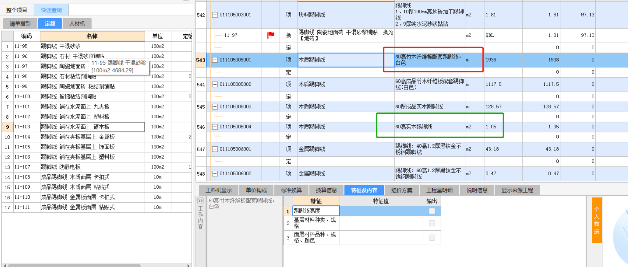
Task: Select quota 11-103 铺在水泥面上 硬木板
Action: click(93, 127)
